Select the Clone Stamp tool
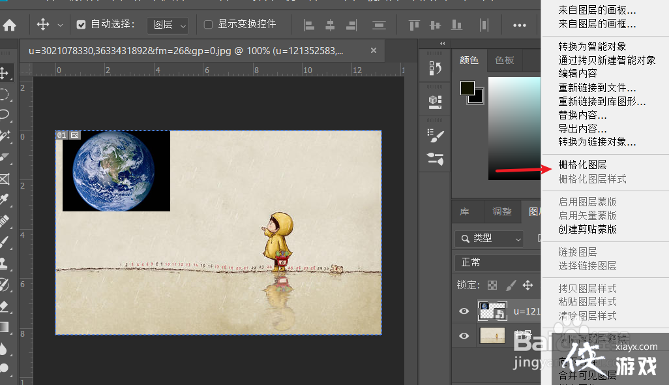 pos(5,264)
